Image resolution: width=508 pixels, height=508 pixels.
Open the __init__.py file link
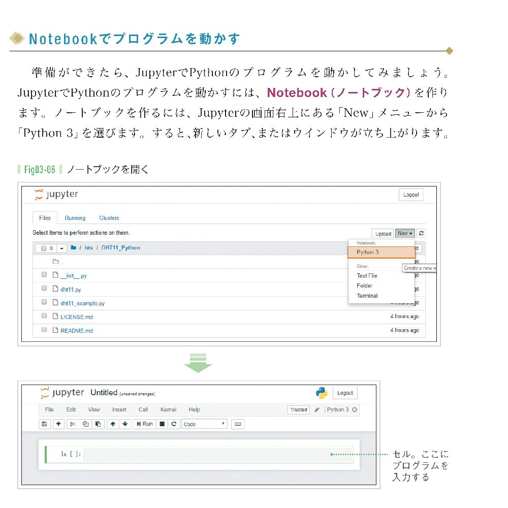74,276
